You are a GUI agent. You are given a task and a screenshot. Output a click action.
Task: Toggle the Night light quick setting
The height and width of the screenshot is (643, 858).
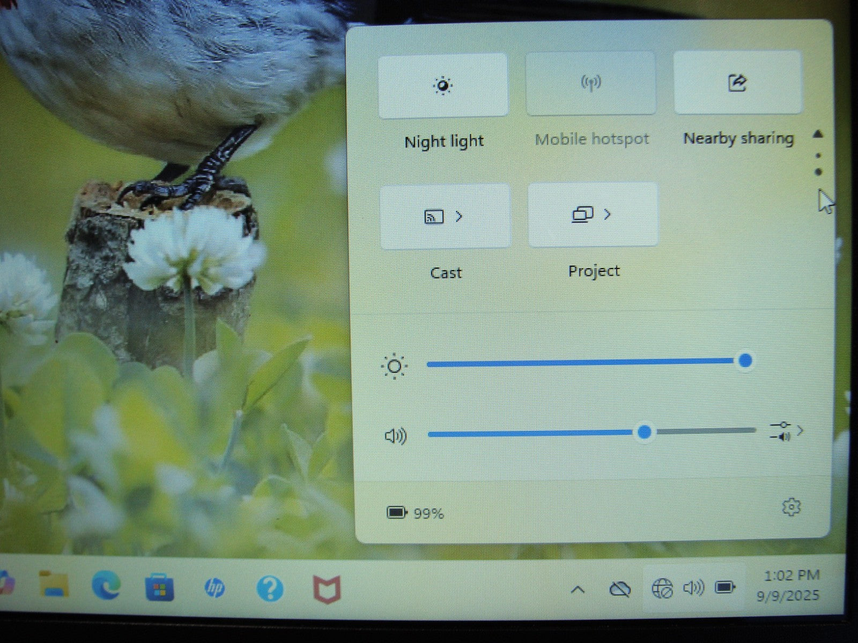pos(443,86)
